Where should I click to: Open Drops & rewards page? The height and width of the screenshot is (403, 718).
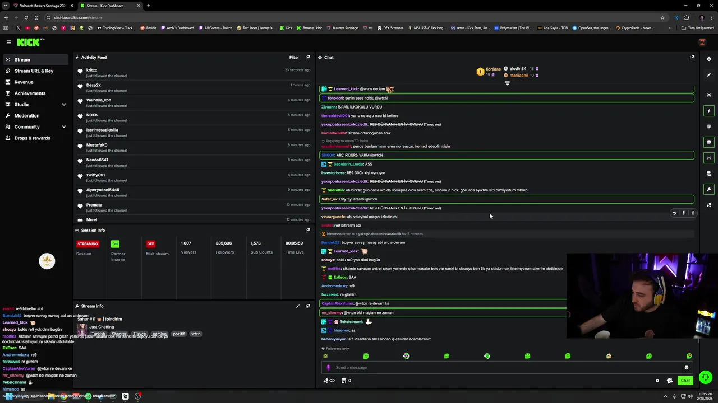pyautogui.click(x=36, y=138)
